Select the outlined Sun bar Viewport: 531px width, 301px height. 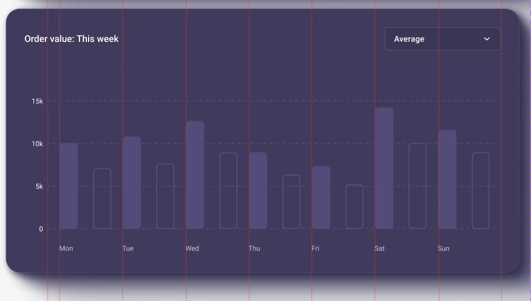481,190
